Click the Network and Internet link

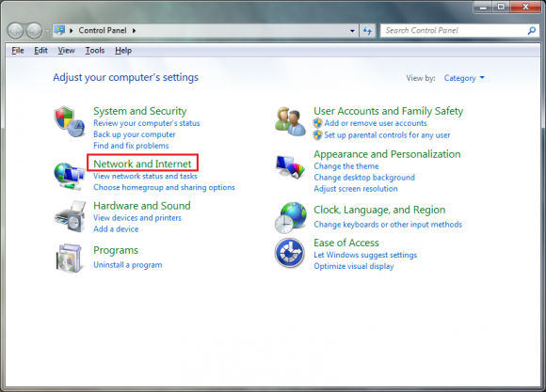tap(142, 164)
